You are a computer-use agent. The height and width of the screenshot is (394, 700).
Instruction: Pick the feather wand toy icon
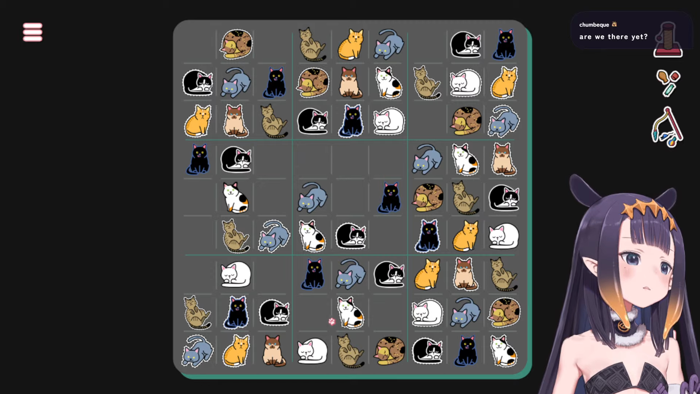[x=667, y=127]
